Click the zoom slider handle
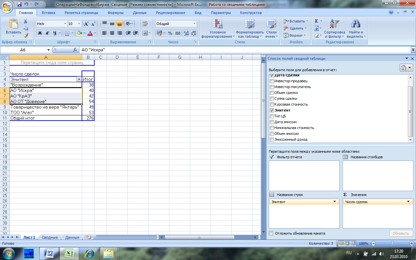The height and width of the screenshot is (260, 416). [393, 243]
